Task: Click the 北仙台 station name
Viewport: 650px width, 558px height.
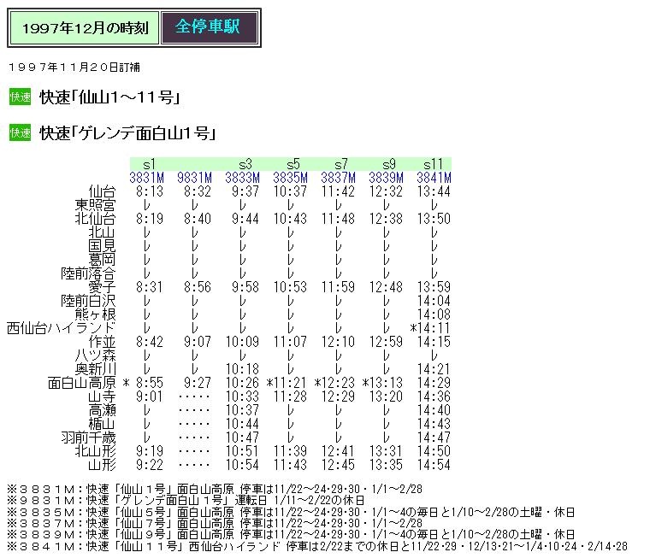Action: (95, 219)
